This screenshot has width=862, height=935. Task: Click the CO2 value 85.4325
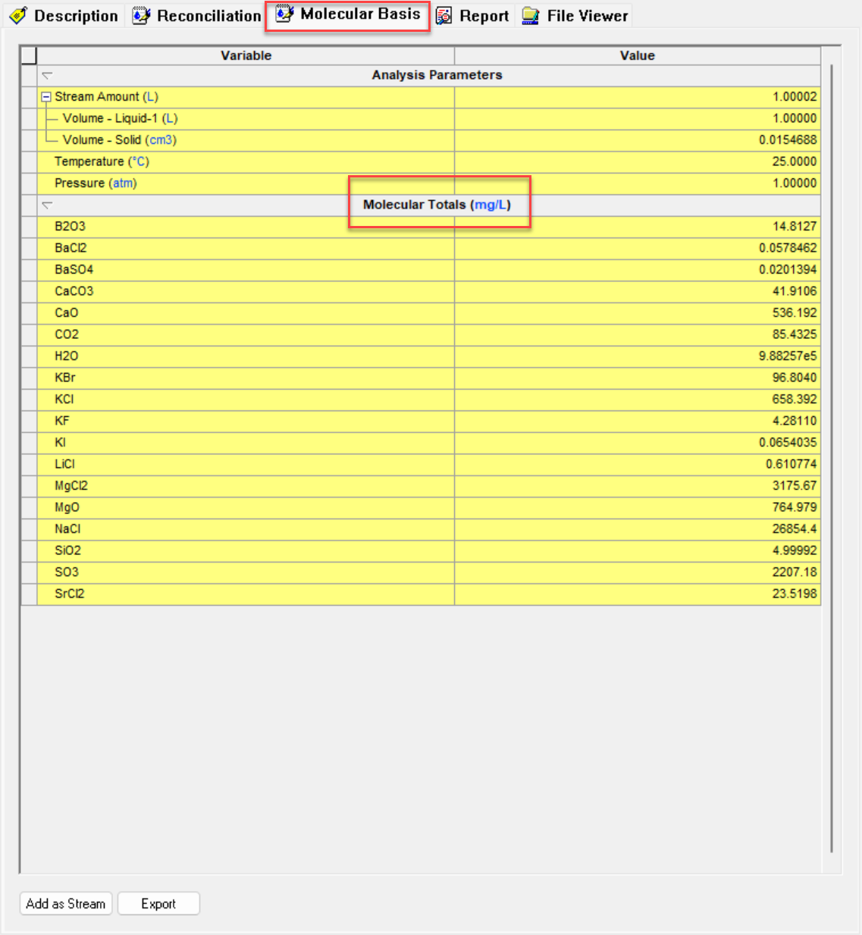point(638,334)
